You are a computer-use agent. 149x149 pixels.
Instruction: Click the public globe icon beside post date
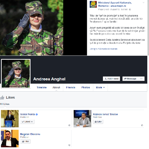[130, 9]
